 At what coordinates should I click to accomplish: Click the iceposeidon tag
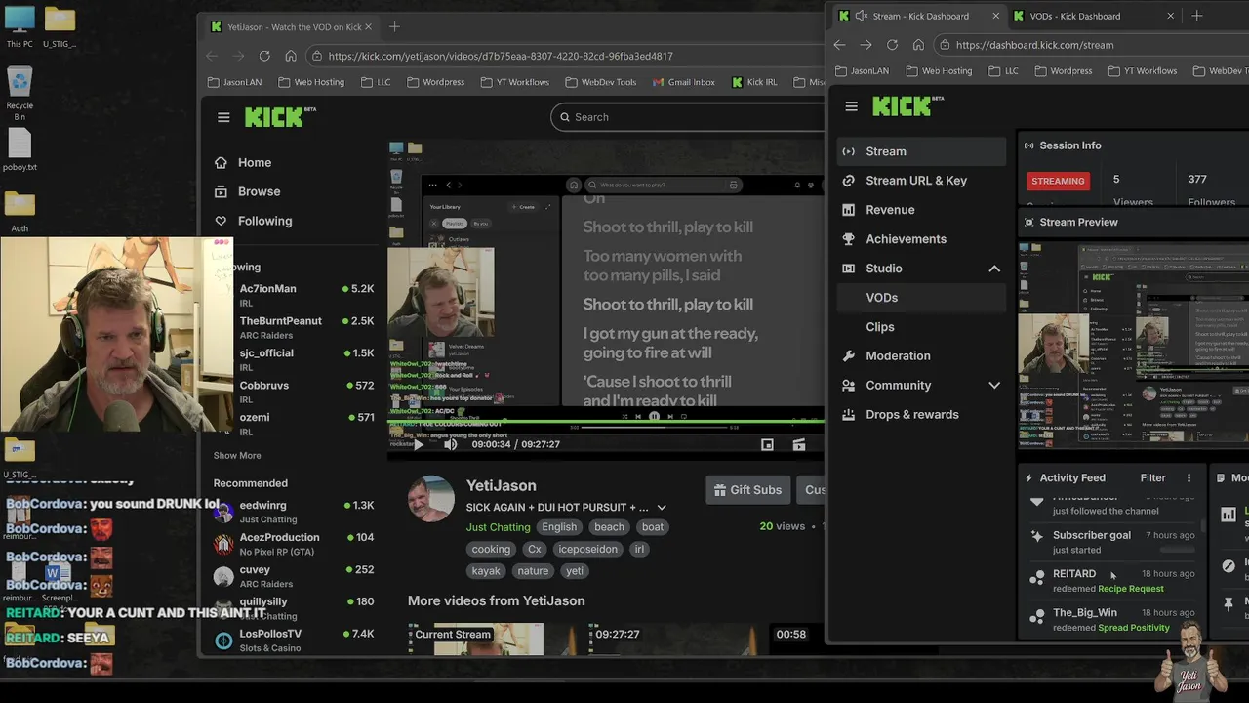pyautogui.click(x=587, y=550)
